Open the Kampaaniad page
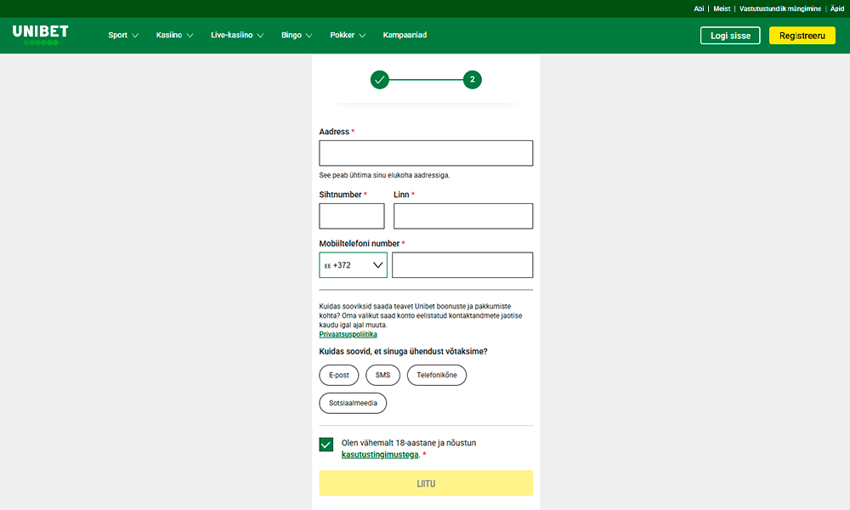The height and width of the screenshot is (510, 850). (x=405, y=36)
